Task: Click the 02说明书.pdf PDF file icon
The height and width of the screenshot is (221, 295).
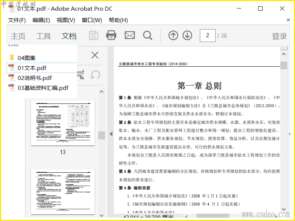Action: [x=12, y=78]
